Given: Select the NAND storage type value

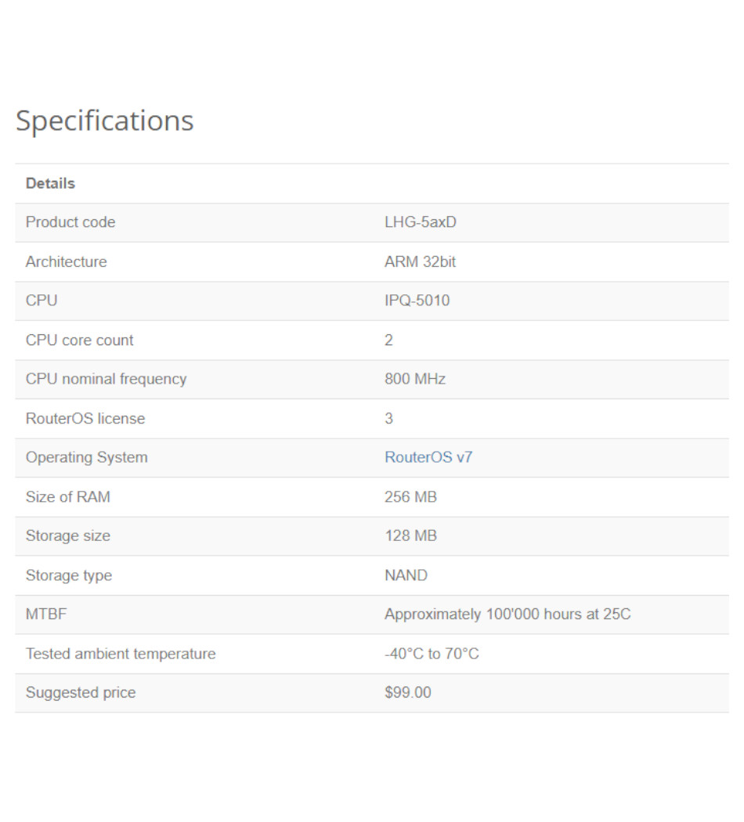Looking at the screenshot, I should [406, 575].
